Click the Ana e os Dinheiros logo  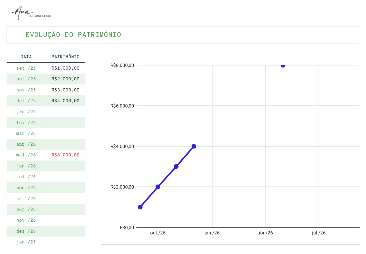pyautogui.click(x=31, y=13)
